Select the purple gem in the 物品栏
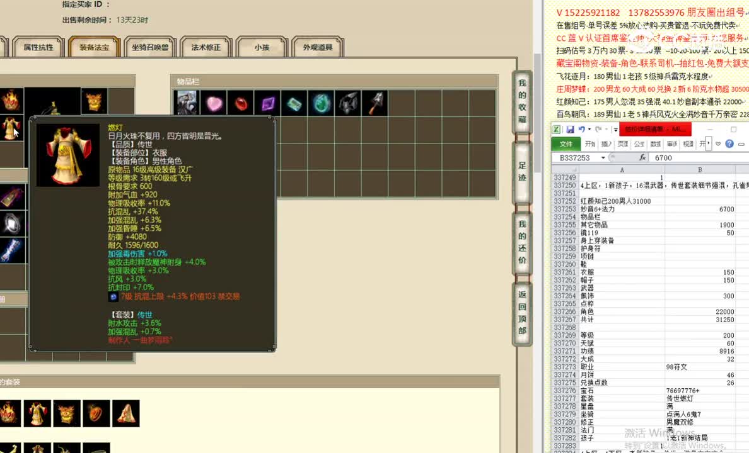Screen dimensions: 749x453 (267, 103)
